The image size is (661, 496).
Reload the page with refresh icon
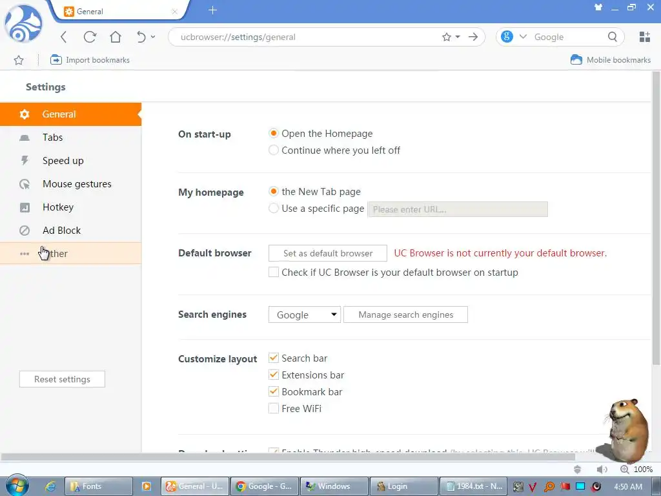pos(90,37)
